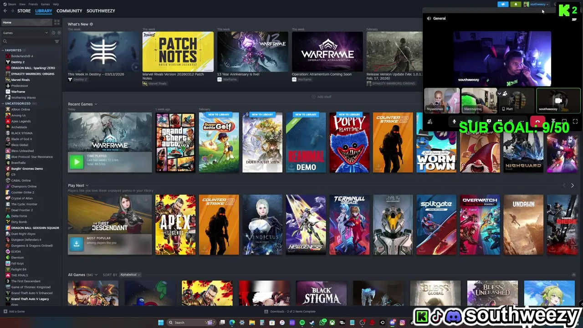Open Xbox app from the taskbar
This screenshot has width=583, height=328.
pyautogui.click(x=332, y=323)
